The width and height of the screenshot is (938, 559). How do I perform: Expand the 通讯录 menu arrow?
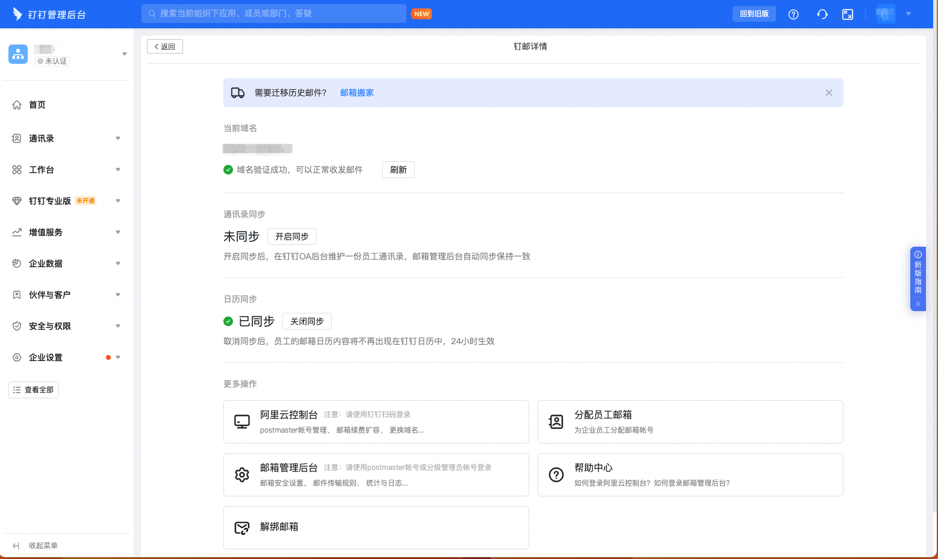click(118, 138)
